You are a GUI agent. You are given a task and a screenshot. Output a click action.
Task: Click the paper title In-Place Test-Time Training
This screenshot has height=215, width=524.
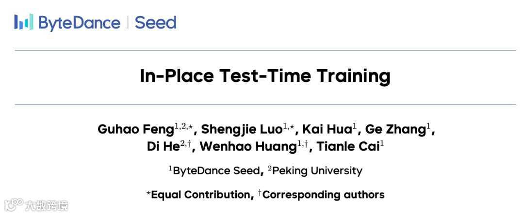click(x=265, y=76)
